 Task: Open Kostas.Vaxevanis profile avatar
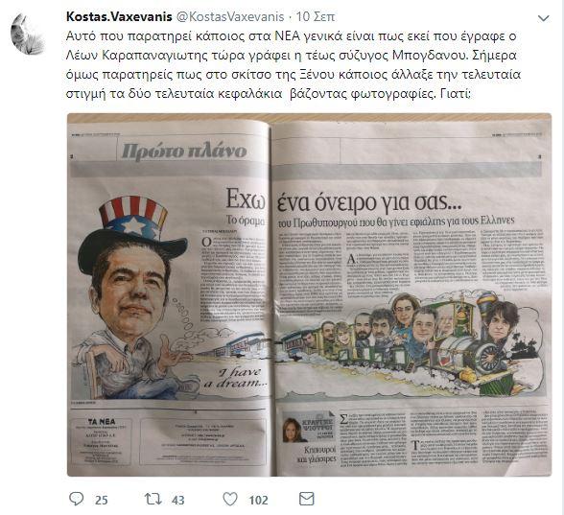(28, 35)
